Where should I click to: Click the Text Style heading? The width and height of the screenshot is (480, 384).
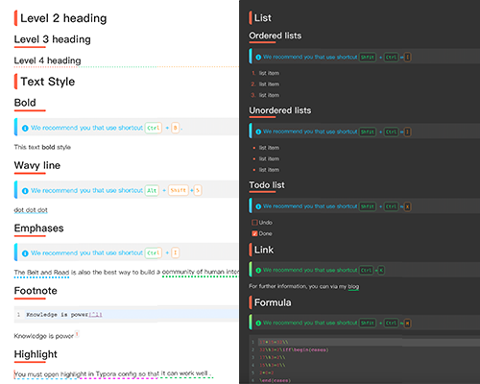tap(48, 82)
